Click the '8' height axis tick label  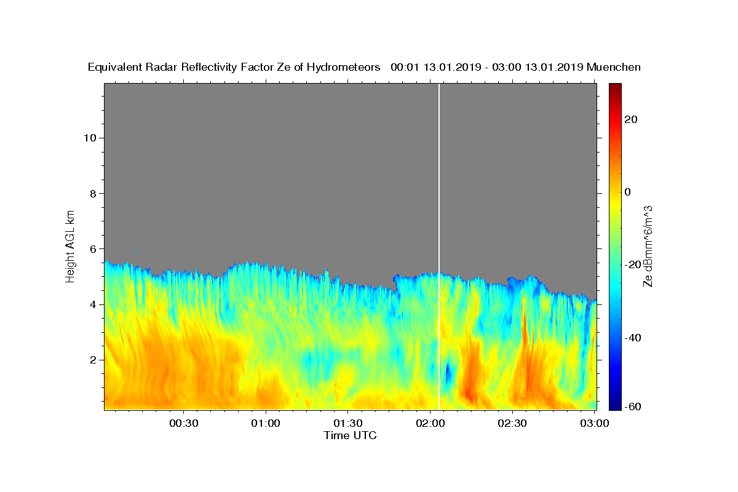(92, 193)
